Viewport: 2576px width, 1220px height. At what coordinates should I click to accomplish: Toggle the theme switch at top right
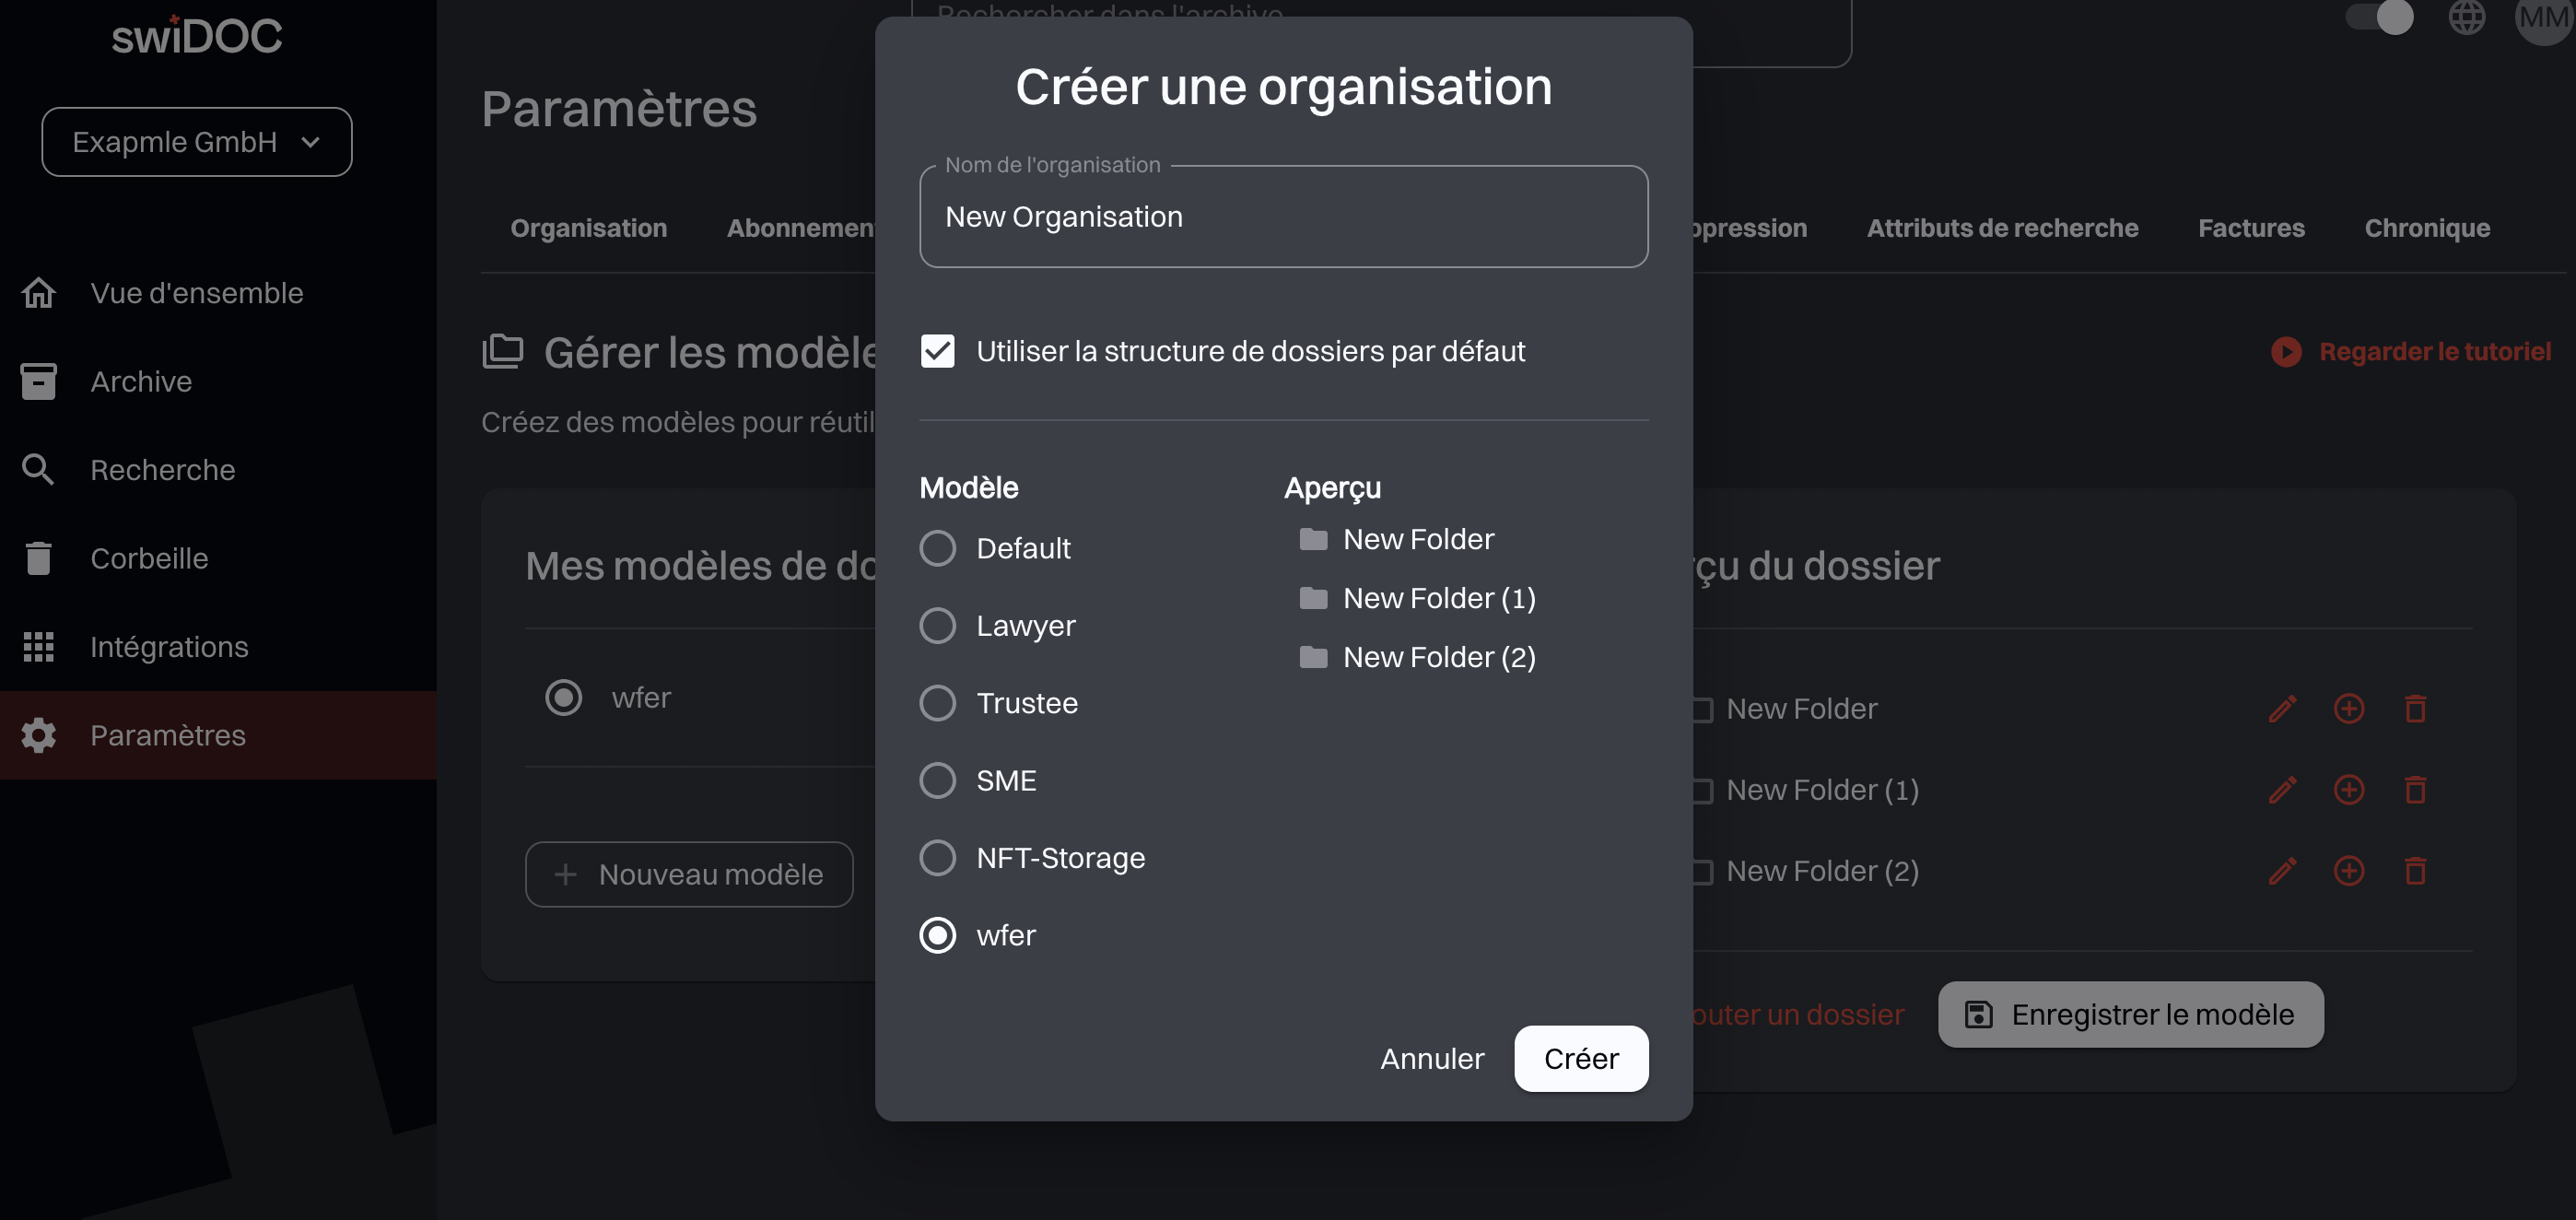tap(2380, 17)
